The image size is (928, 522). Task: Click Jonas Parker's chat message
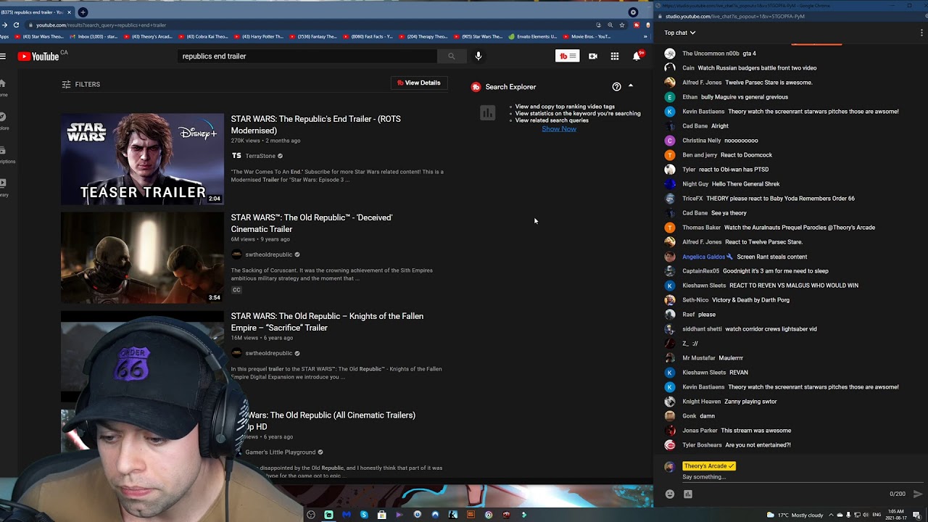(x=755, y=431)
